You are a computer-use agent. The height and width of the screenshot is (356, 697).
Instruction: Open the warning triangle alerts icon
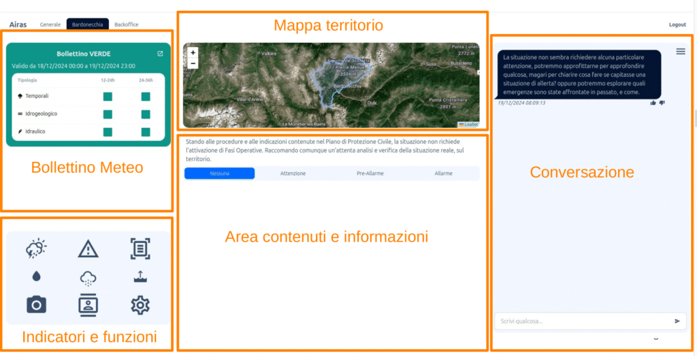[x=88, y=249]
